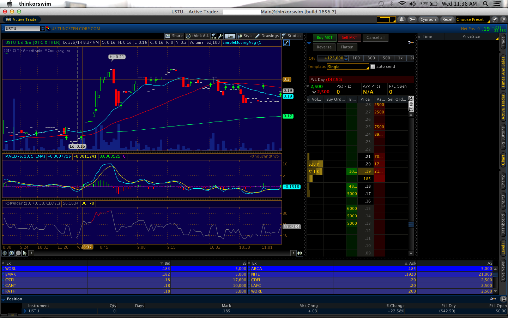Select the pointer cursor tool below chart
Image resolution: width=508 pixels, height=318 pixels.
[x=25, y=253]
